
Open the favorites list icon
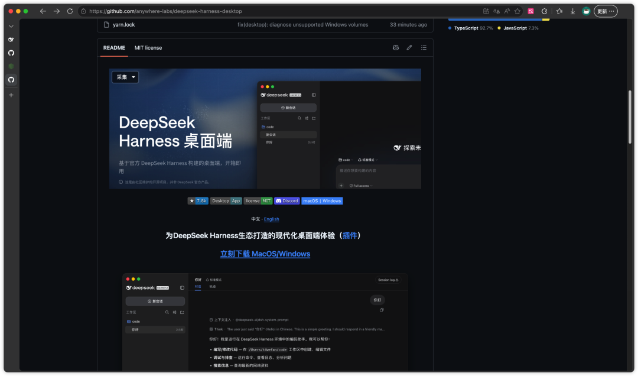click(x=559, y=11)
